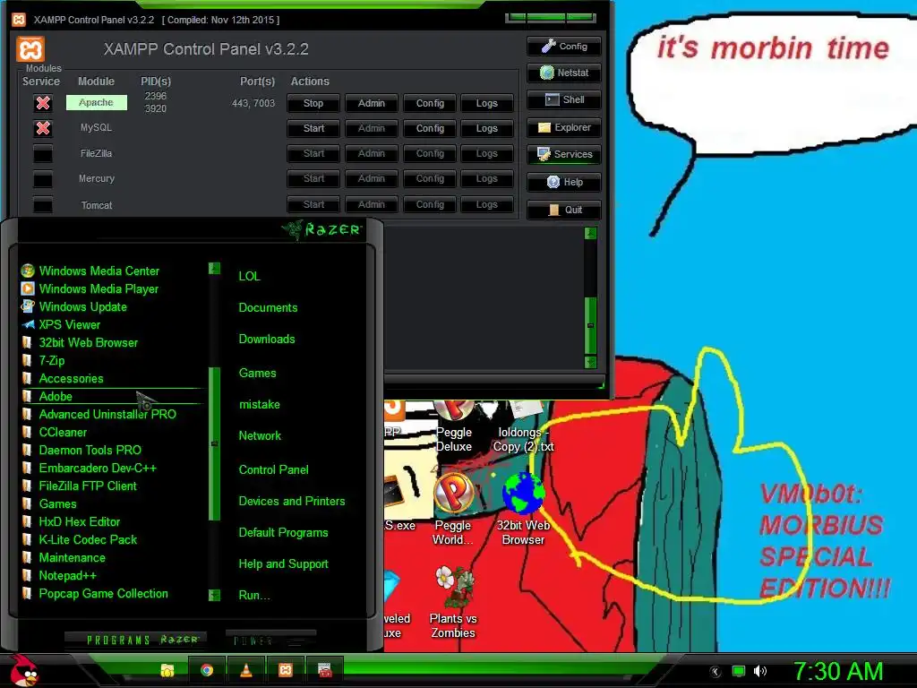Open the Run... dialog
This screenshot has height=688, width=917.
253,596
